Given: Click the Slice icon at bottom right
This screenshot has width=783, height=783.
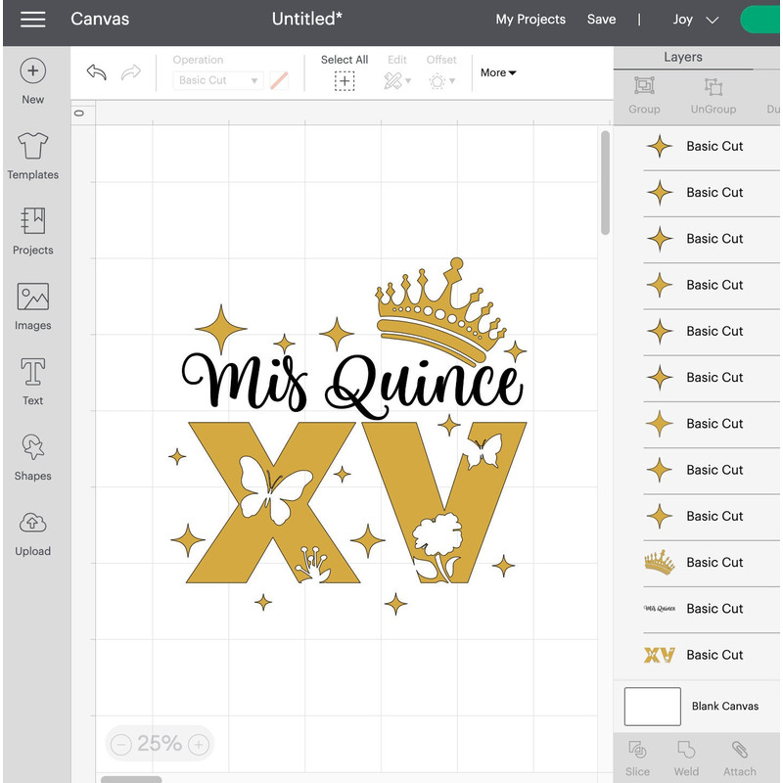Looking at the screenshot, I should click(637, 757).
